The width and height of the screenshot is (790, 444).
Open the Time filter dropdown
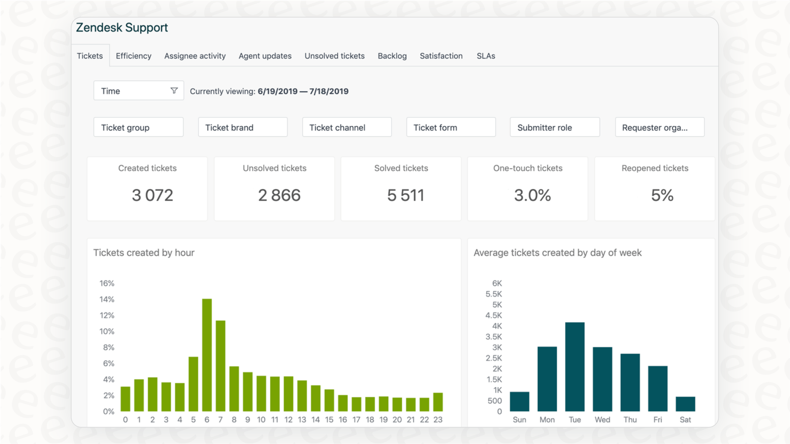tap(132, 90)
